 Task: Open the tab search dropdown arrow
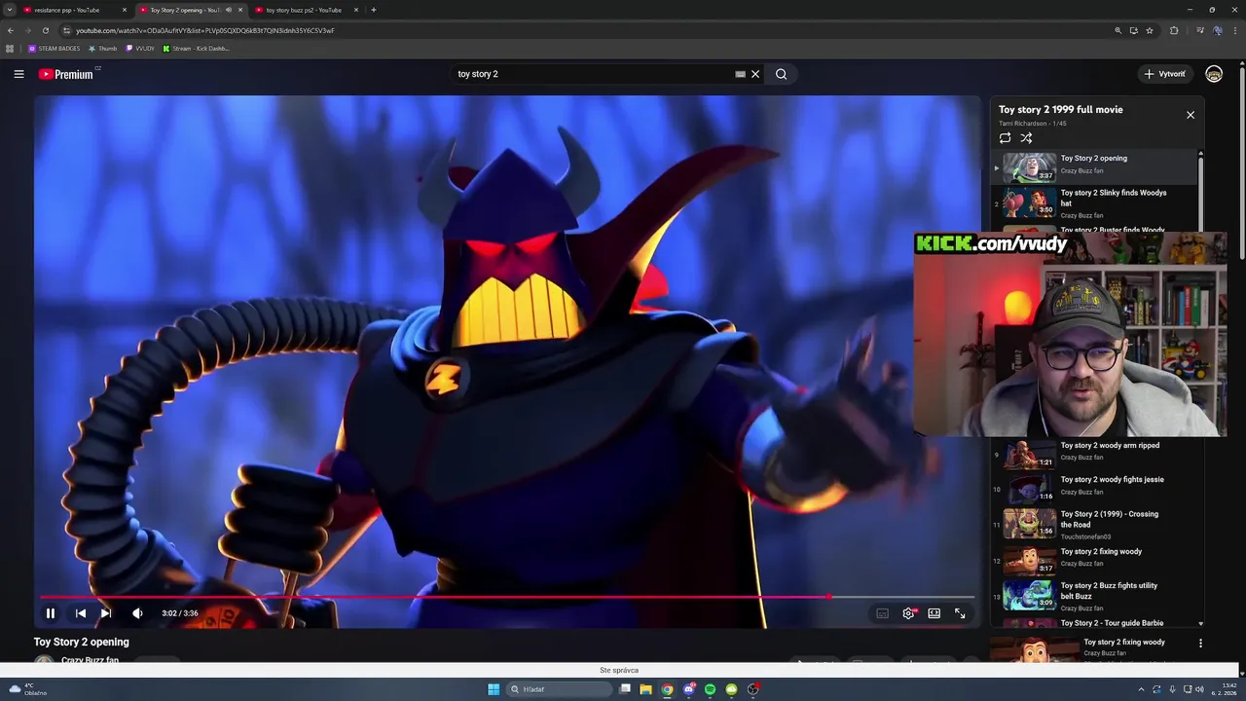coord(10,10)
